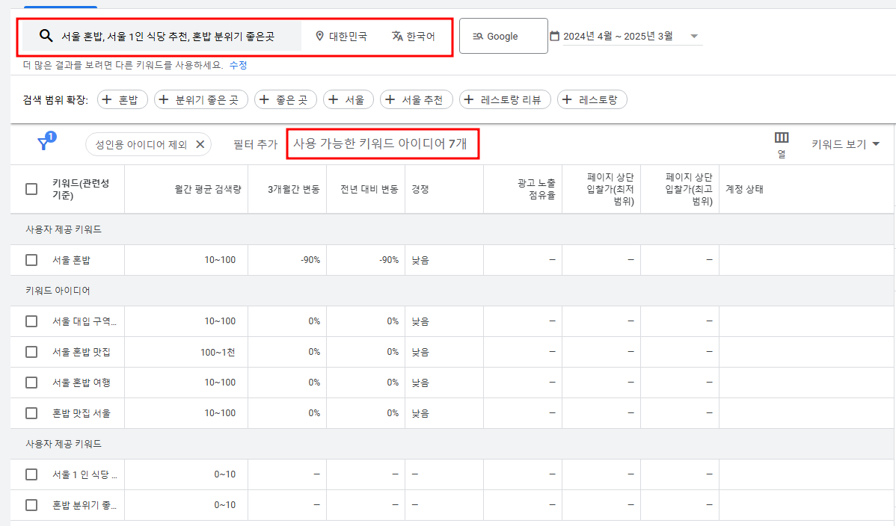This screenshot has height=526, width=896.
Task: Click the 키워드(관련성 기준) column header
Action: [81, 189]
